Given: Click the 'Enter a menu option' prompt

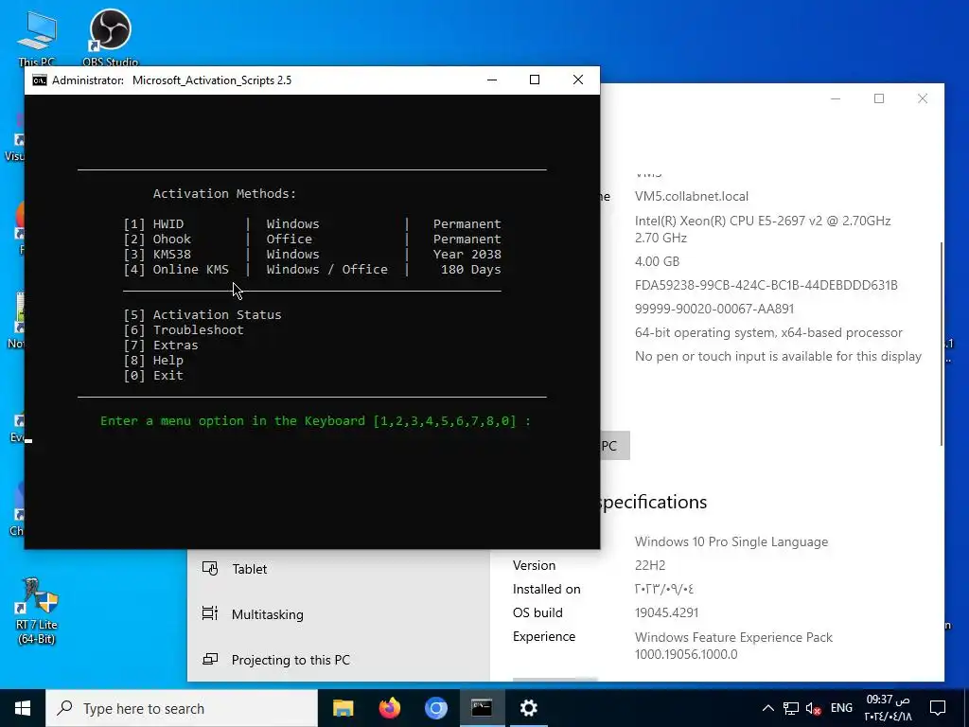Looking at the screenshot, I should point(315,421).
